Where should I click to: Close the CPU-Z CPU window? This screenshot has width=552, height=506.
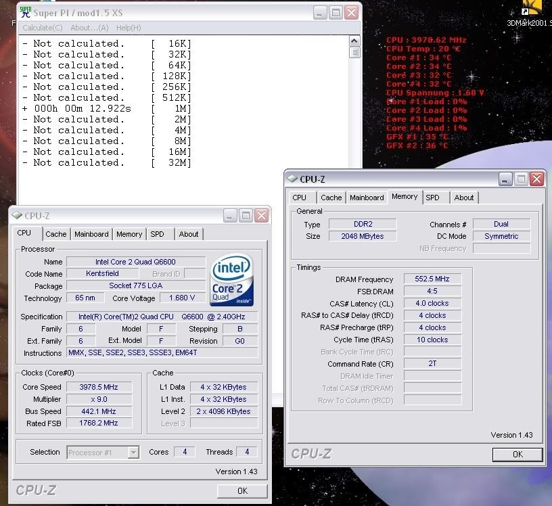pos(261,216)
